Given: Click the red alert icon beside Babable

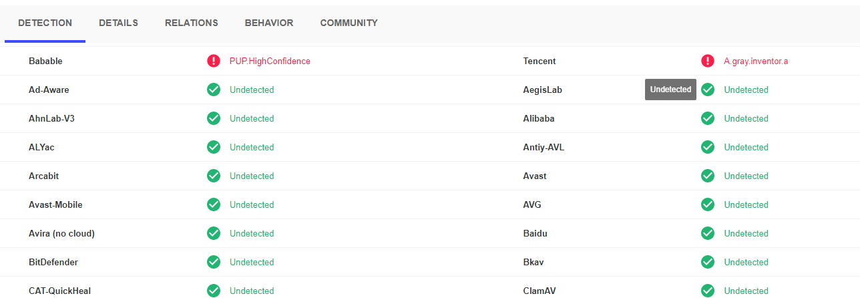Looking at the screenshot, I should [x=214, y=61].
